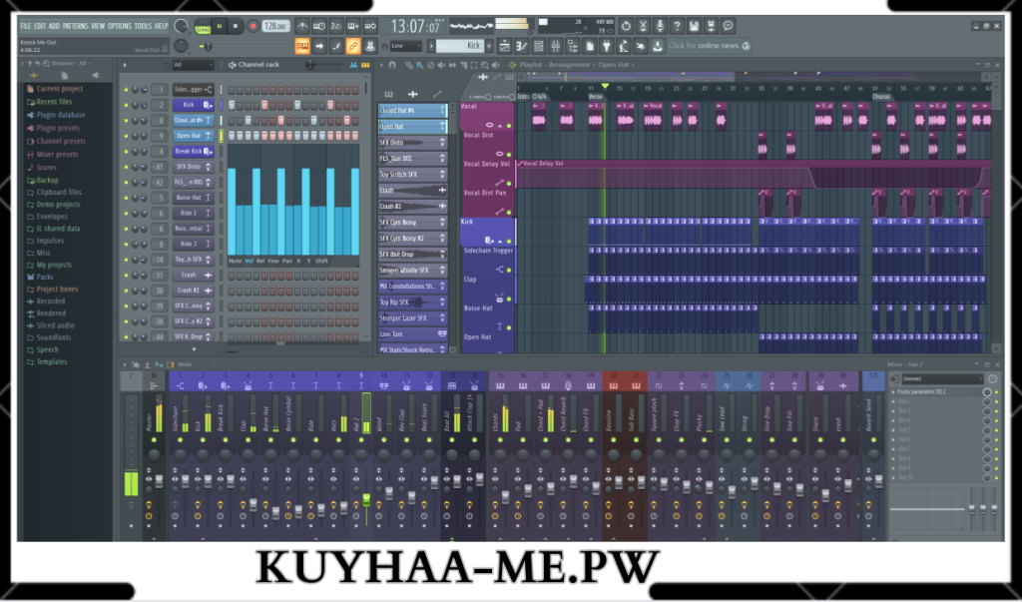1022x602 pixels.
Task: Mute the Kick channel with its green LED
Action: click(126, 105)
